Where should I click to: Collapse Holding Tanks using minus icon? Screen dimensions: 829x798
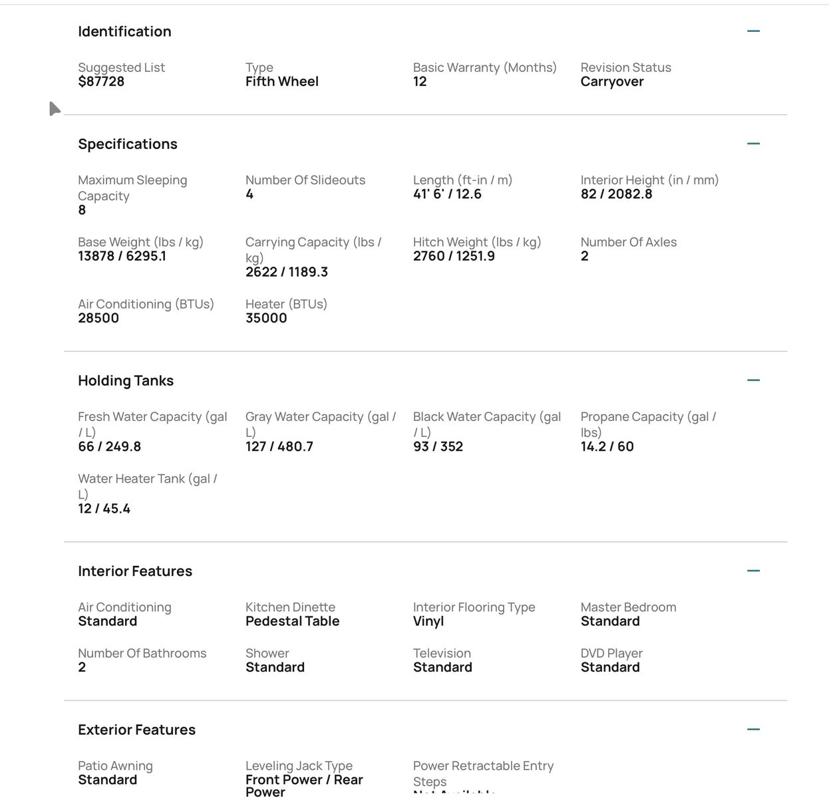[753, 380]
